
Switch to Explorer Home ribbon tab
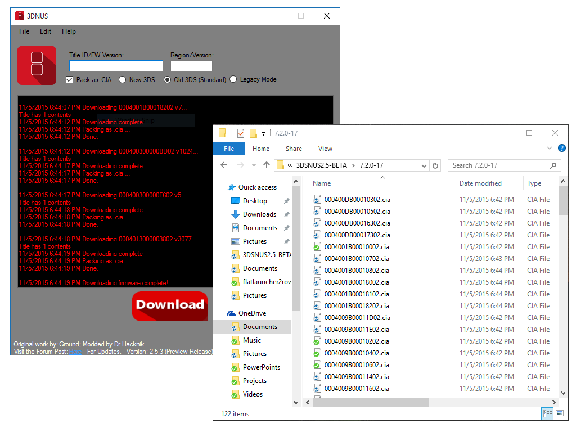pos(261,148)
